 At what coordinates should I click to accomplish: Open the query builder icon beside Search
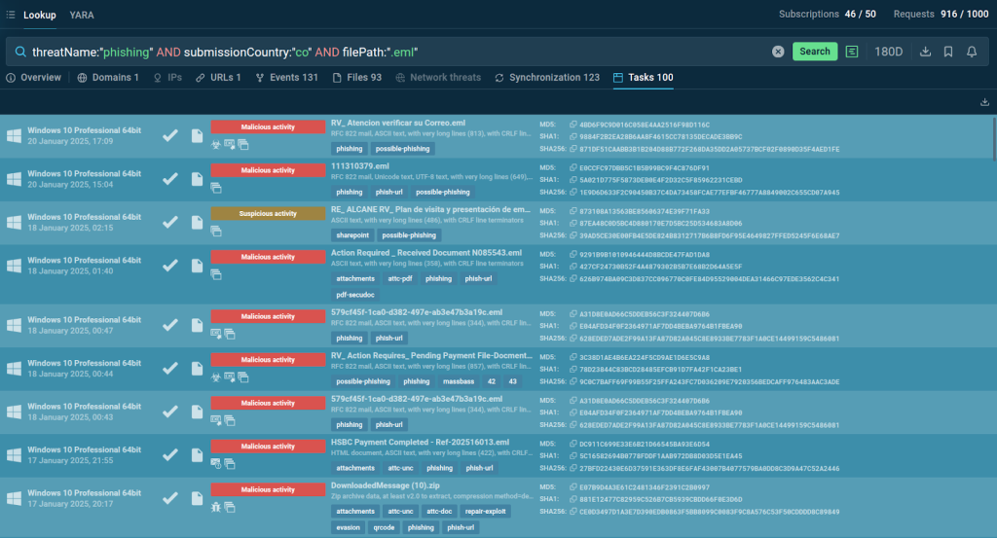pyautogui.click(x=852, y=52)
